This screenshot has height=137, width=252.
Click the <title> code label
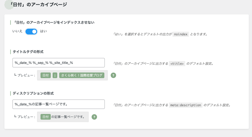177,64
